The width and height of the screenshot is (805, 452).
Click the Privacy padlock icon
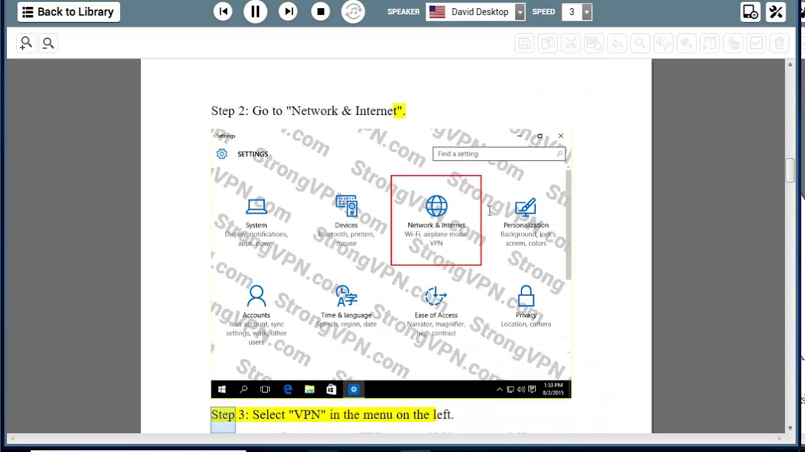click(x=526, y=296)
